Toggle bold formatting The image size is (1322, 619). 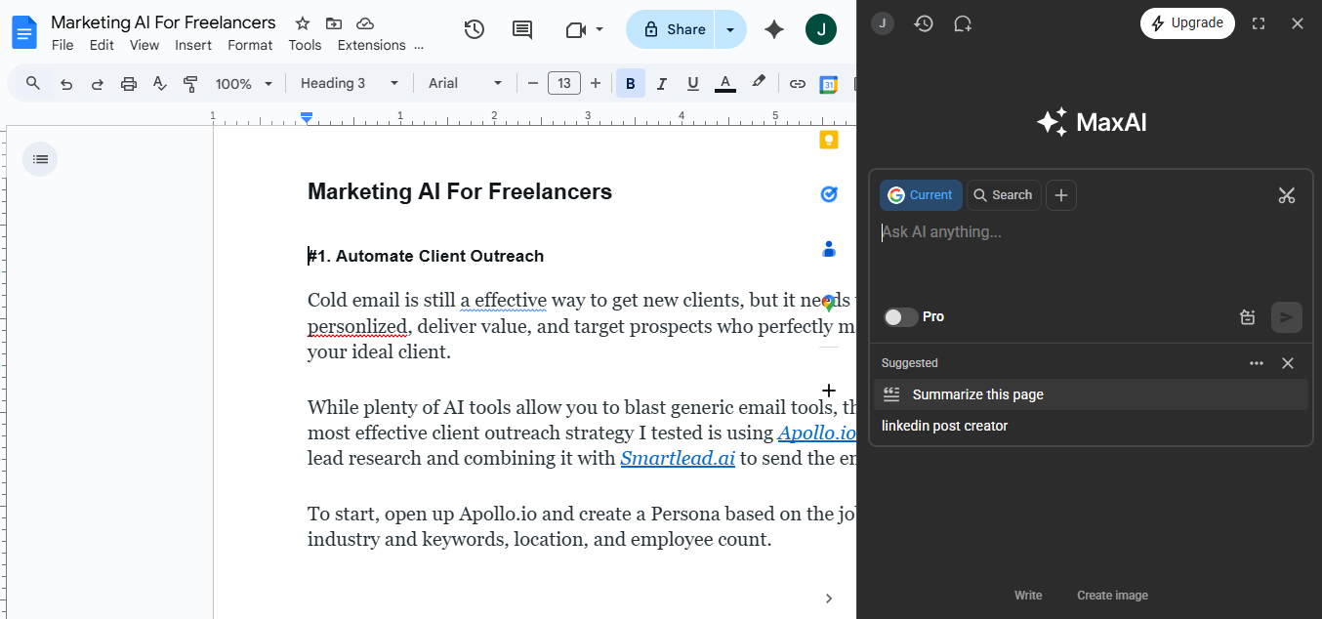[630, 84]
